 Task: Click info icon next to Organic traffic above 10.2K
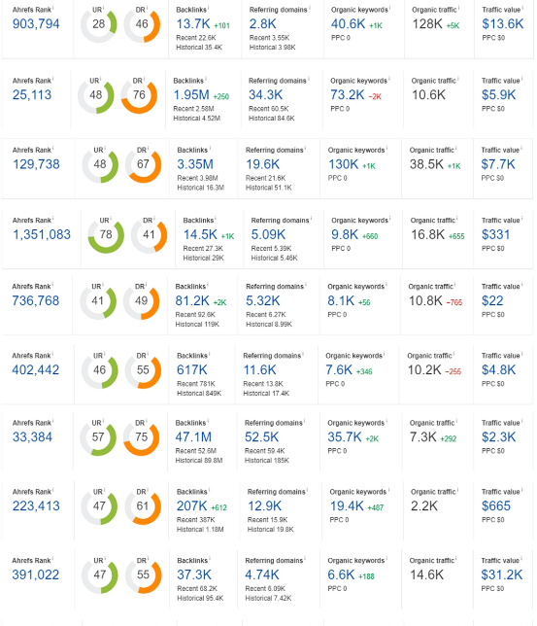[454, 354]
